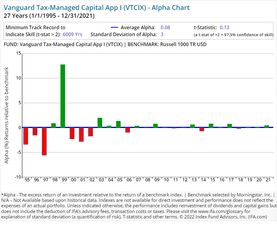This screenshot has height=244, width=277.
Task: Click the chart title 'Vanguard Tax-Managed Capital App I (VTCIX) - Alpha Chart'
Action: point(97,8)
